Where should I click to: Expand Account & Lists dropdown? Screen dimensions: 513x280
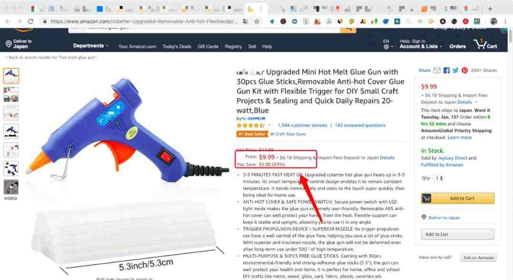(x=421, y=47)
